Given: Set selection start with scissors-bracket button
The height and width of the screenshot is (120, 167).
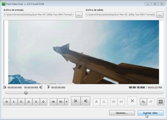Looking at the screenshot, I should pyautogui.click(x=76, y=101).
